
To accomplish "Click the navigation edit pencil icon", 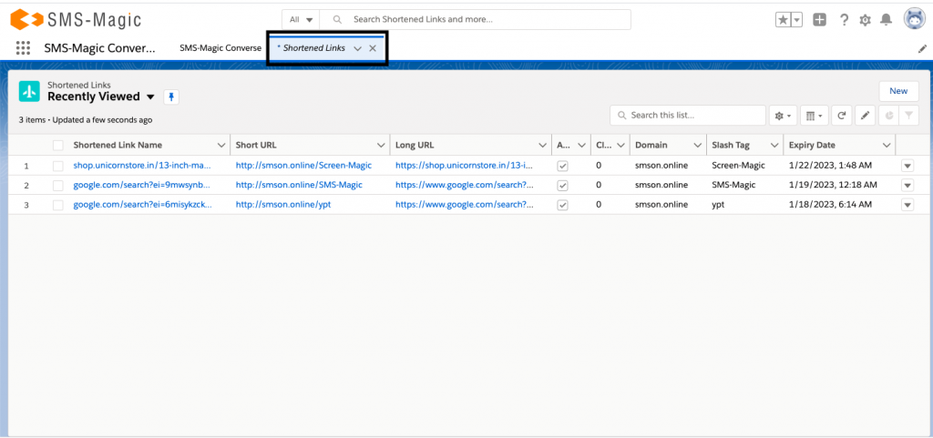I will tap(922, 49).
